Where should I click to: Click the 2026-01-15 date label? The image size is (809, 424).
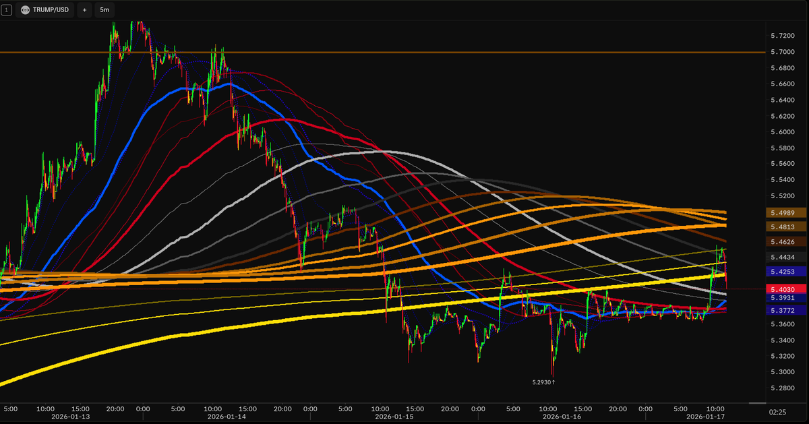(x=394, y=417)
